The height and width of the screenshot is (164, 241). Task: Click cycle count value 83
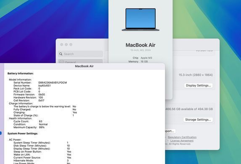pos(40,121)
